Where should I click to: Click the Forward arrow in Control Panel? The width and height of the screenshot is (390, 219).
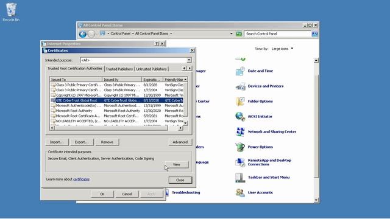(91, 34)
